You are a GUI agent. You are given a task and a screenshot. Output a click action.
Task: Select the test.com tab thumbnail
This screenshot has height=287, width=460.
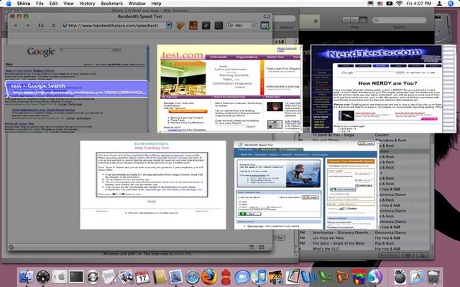pos(229,89)
